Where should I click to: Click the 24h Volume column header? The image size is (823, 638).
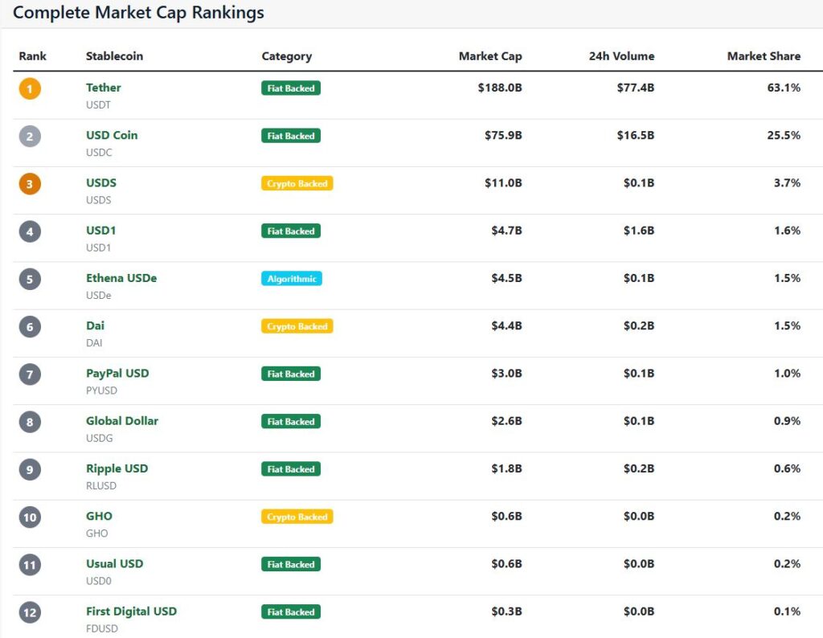pos(621,56)
